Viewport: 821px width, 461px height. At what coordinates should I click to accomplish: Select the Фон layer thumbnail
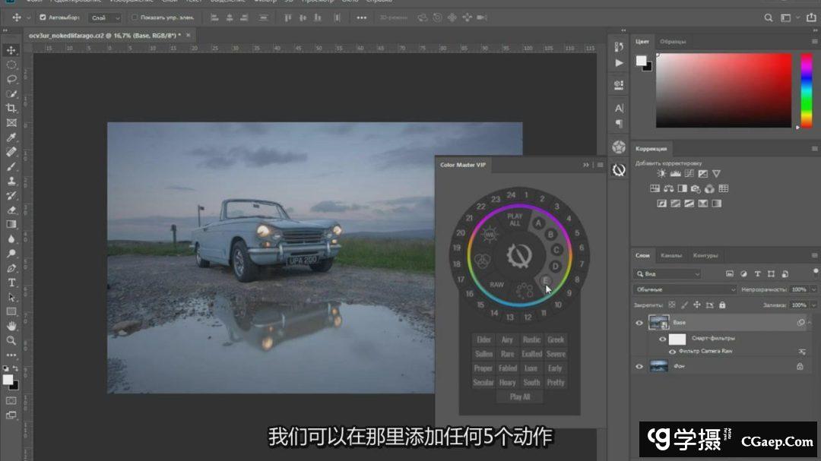pos(658,366)
